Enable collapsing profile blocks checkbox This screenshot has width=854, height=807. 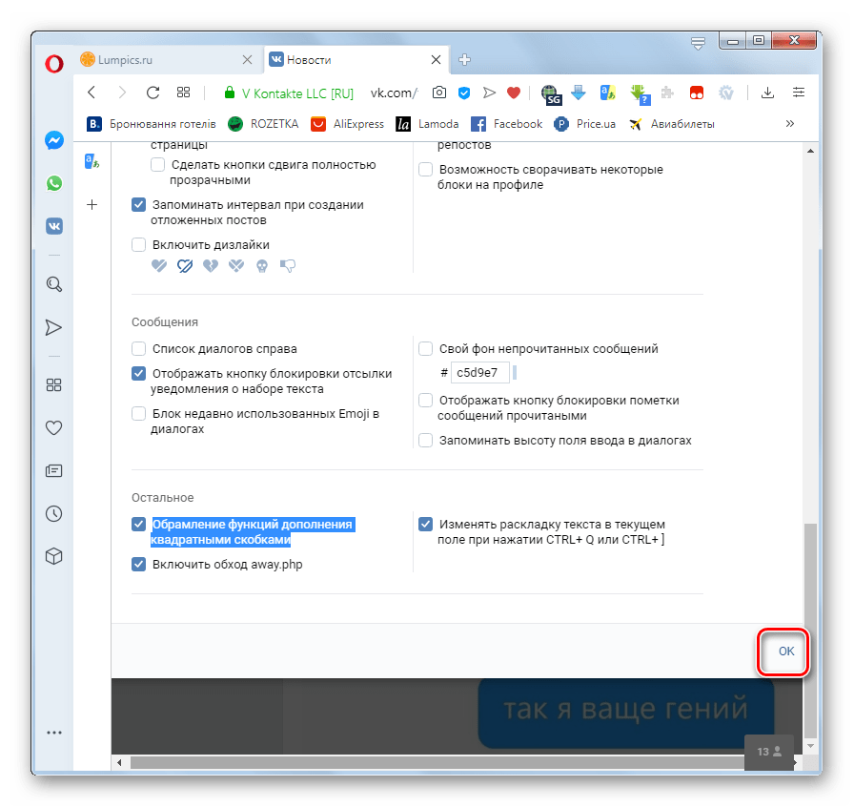(425, 170)
